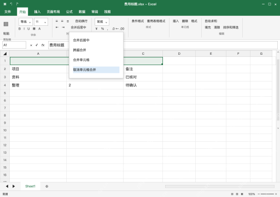Confirm entry with checkmark icon
The width and height of the screenshot is (280, 197).
click(x=37, y=45)
